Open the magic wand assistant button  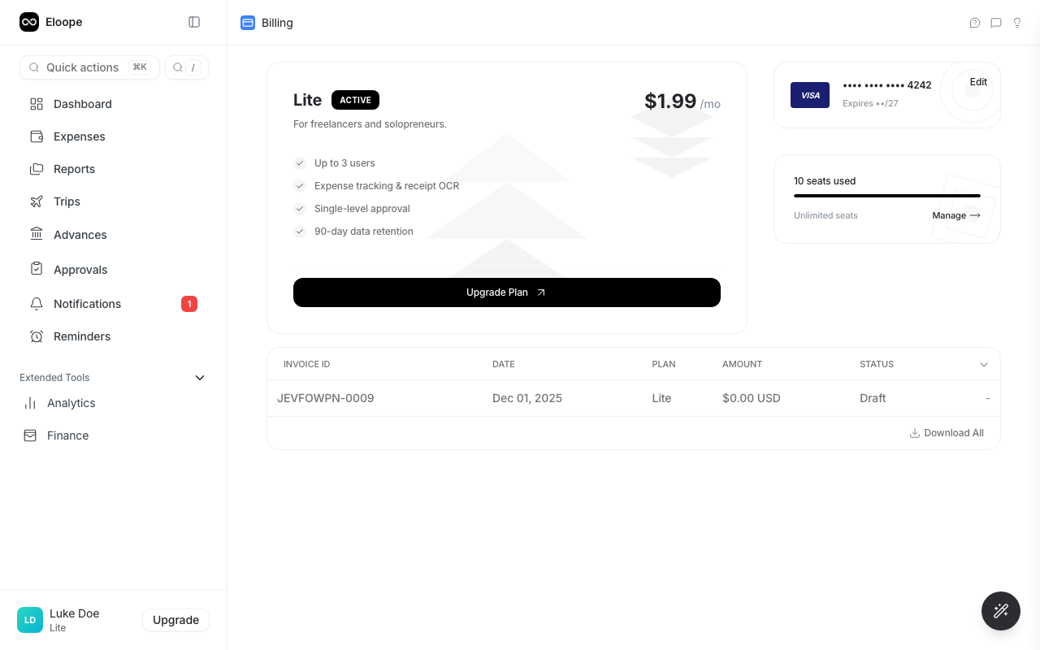[x=1001, y=611]
